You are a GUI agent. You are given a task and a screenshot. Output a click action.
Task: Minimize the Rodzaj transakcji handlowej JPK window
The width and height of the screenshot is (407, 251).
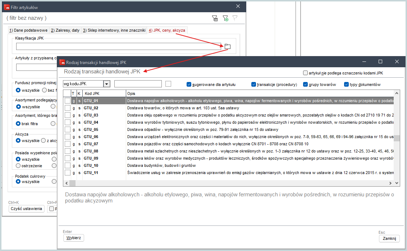click(x=364, y=62)
